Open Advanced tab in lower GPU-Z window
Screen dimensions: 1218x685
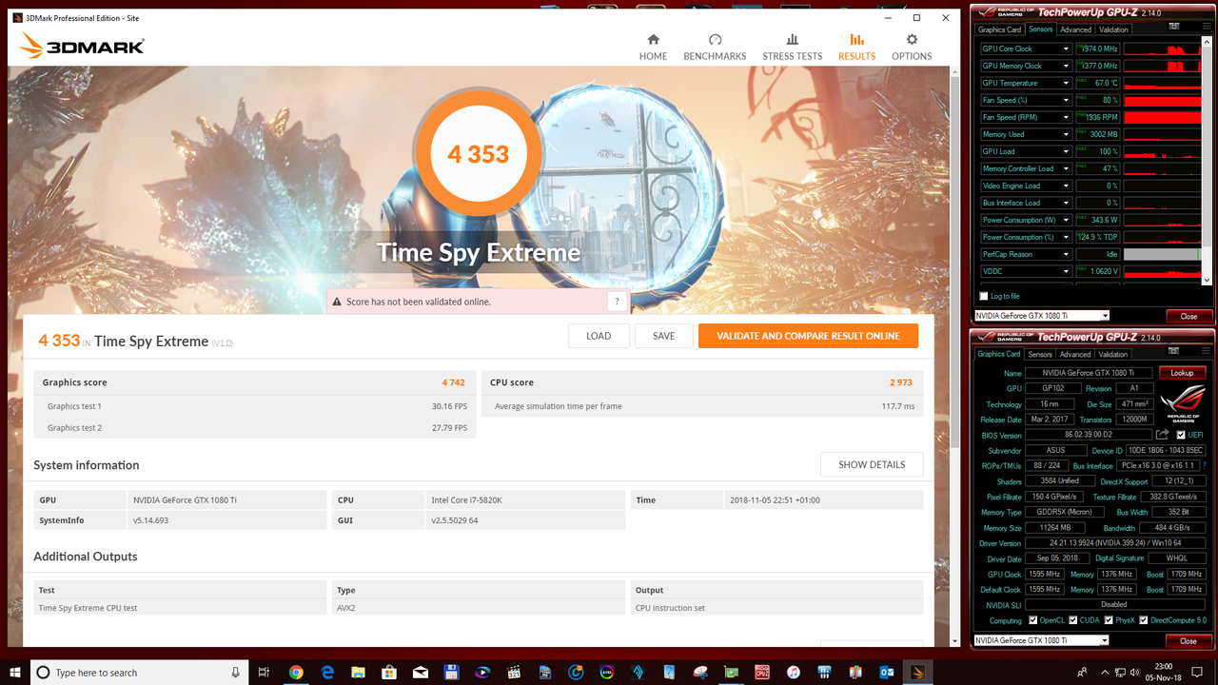(x=1075, y=354)
